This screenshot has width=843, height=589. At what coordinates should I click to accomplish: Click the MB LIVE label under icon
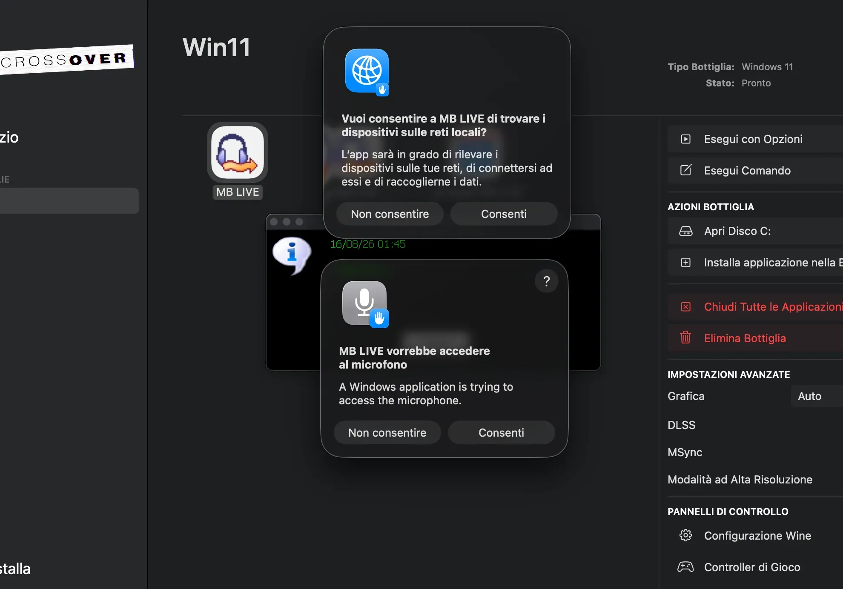click(238, 192)
